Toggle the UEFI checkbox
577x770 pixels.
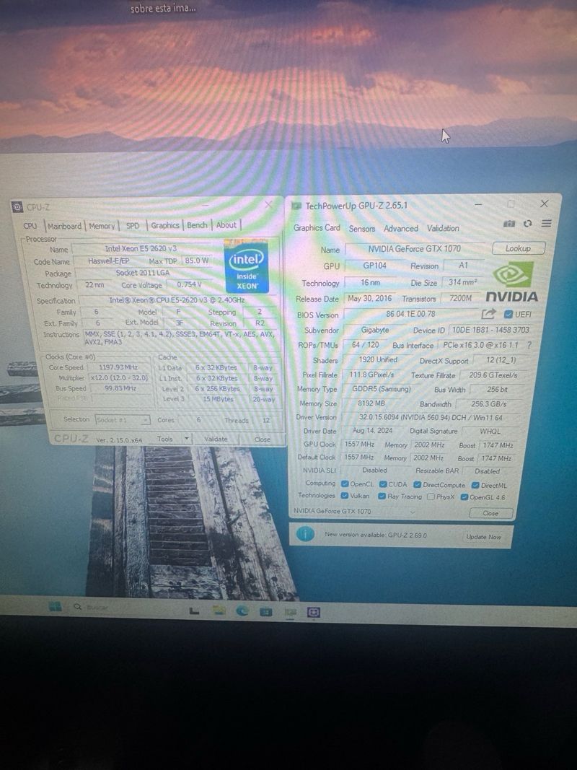508,315
